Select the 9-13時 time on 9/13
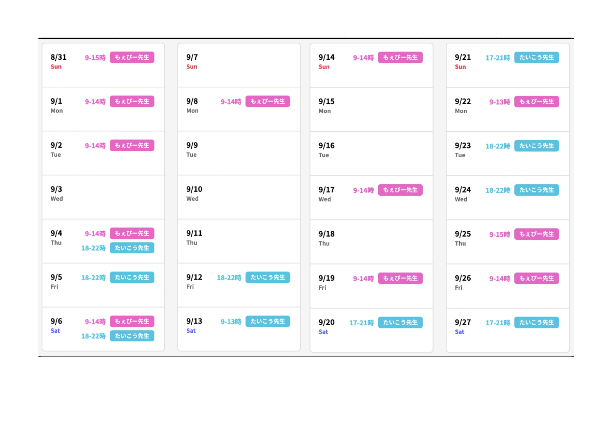This screenshot has height=434, width=614. click(x=231, y=322)
